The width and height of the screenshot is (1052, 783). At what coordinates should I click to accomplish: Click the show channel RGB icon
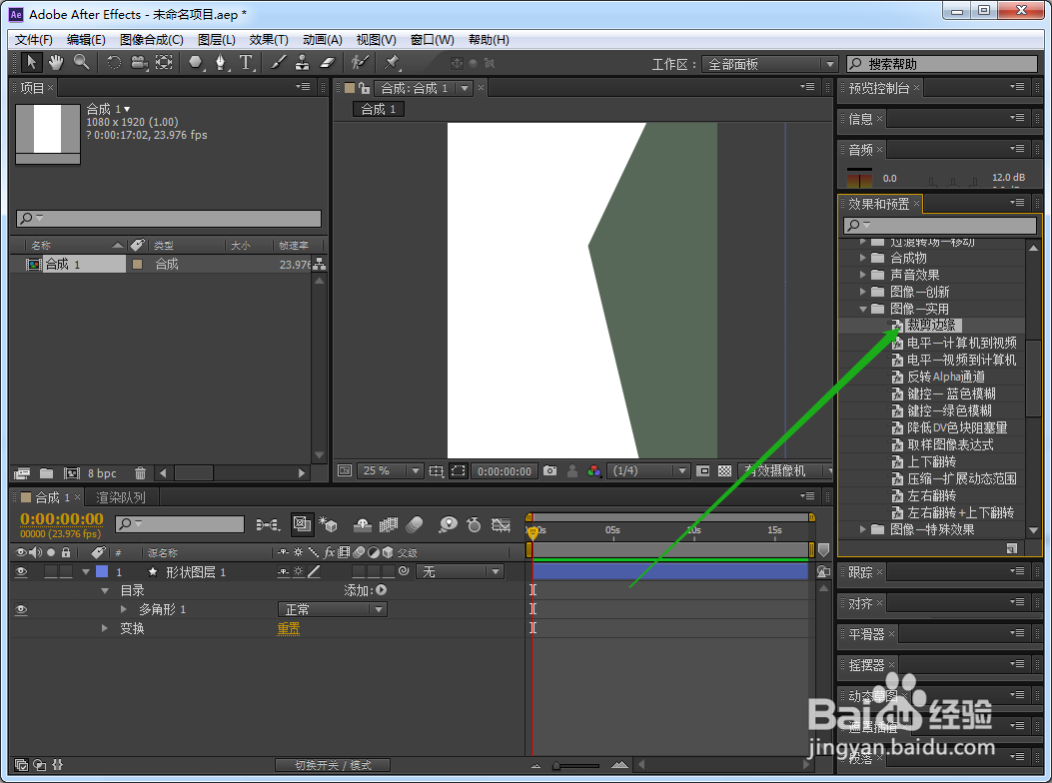593,471
